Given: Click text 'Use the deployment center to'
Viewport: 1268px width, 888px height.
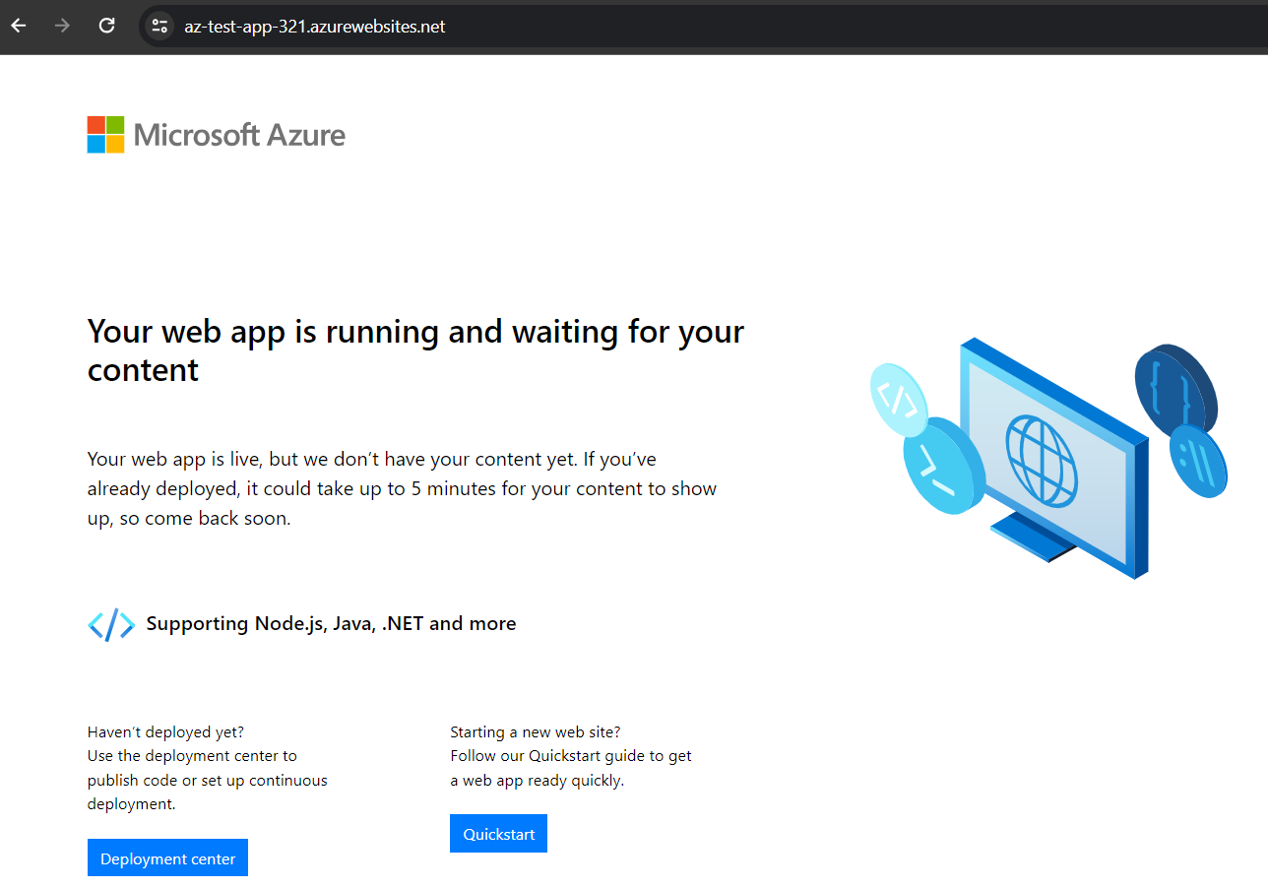Looking at the screenshot, I should tap(192, 756).
